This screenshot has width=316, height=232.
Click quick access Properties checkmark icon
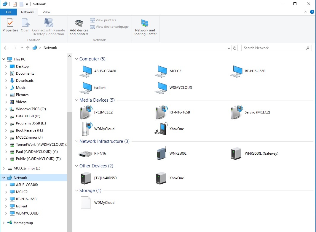click(x=15, y=4)
